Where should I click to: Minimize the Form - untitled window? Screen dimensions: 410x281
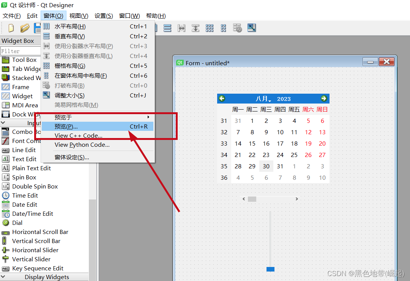370,62
